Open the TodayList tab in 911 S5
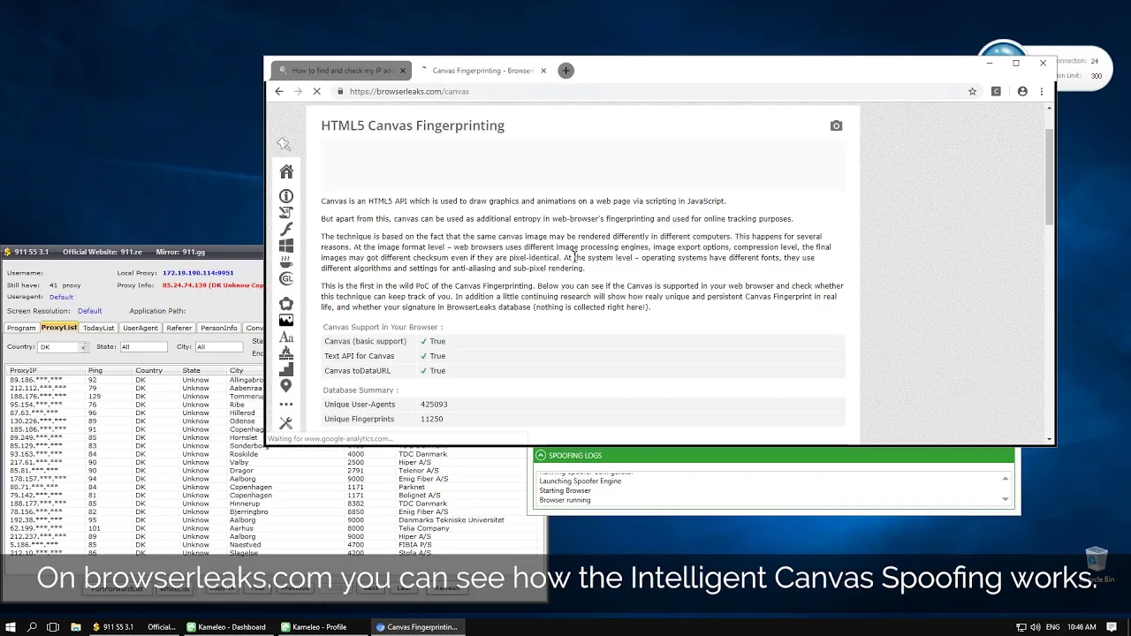 (99, 328)
